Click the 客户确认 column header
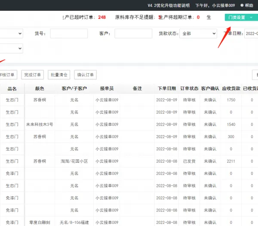The width and height of the screenshot is (258, 226). [210, 89]
